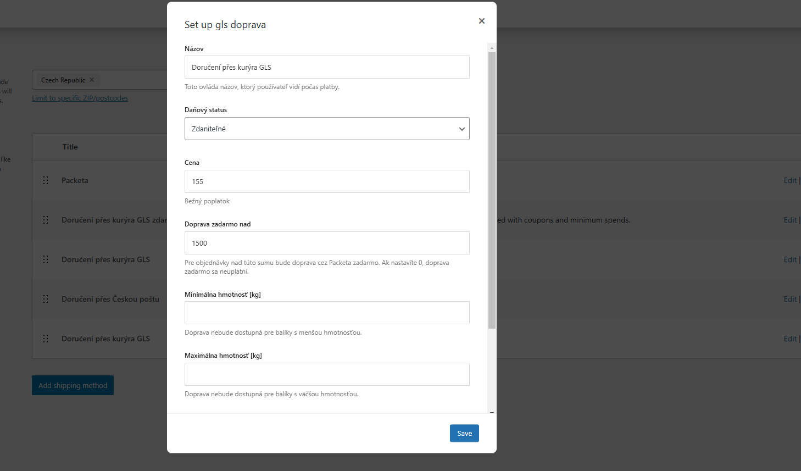
Task: Click the scrollbar up arrow in dialog
Action: tap(492, 48)
